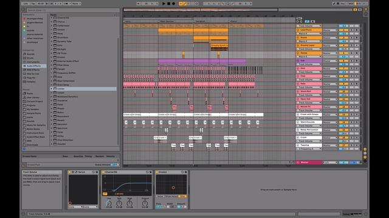Select Utility in the device list
Screen dimensions: 389x218
pos(60,136)
